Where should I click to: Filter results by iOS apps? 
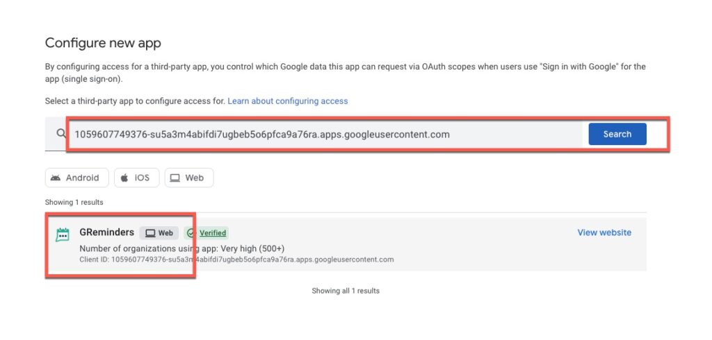tap(137, 178)
